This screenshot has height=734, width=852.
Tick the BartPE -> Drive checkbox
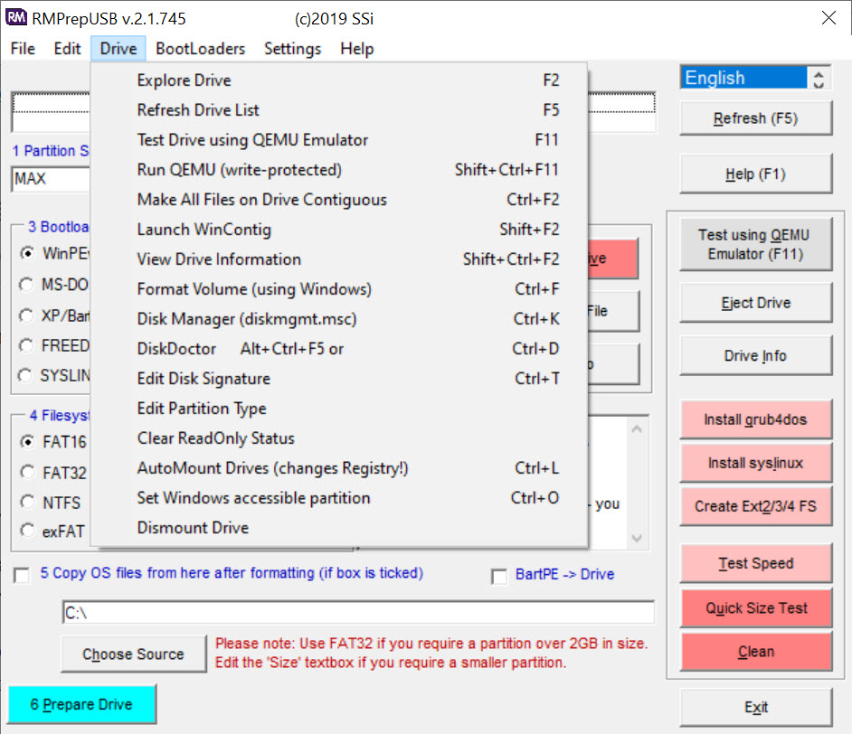pos(499,576)
